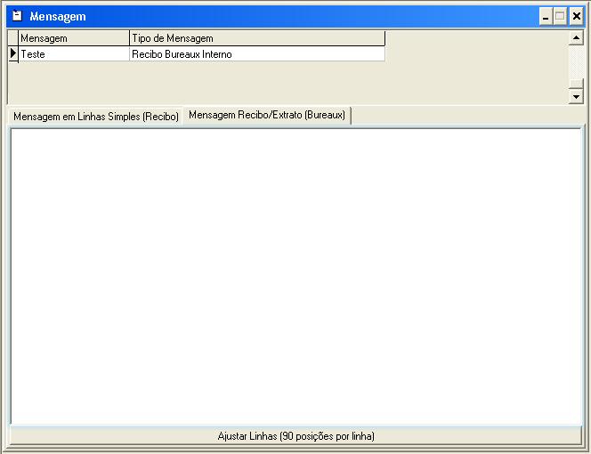Viewport: 591px width, 454px height.
Task: Click the Mensagem title bar text
Action: (58, 16)
